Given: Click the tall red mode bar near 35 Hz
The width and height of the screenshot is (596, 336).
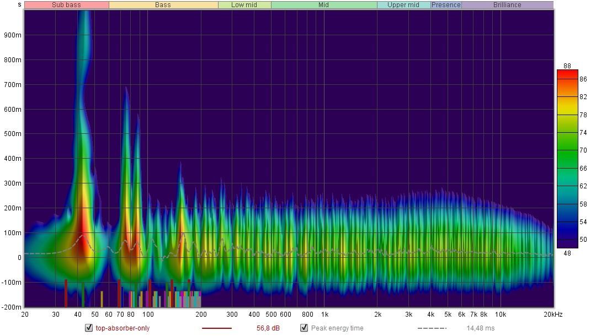Looking at the screenshot, I should [x=66, y=293].
